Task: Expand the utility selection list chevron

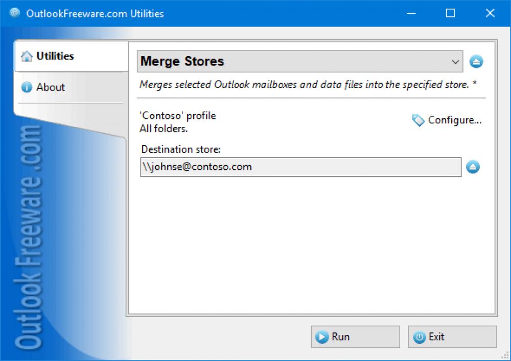Action: pos(455,61)
